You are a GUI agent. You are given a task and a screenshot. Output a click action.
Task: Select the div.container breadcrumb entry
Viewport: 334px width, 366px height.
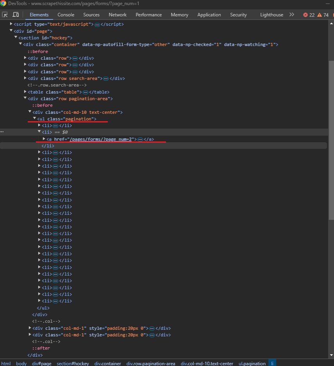107,363
